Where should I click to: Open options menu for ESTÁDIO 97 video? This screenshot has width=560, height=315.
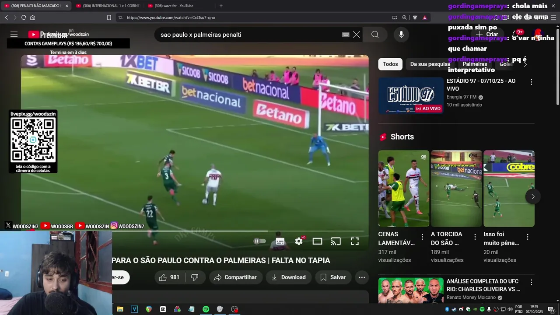pos(531,82)
